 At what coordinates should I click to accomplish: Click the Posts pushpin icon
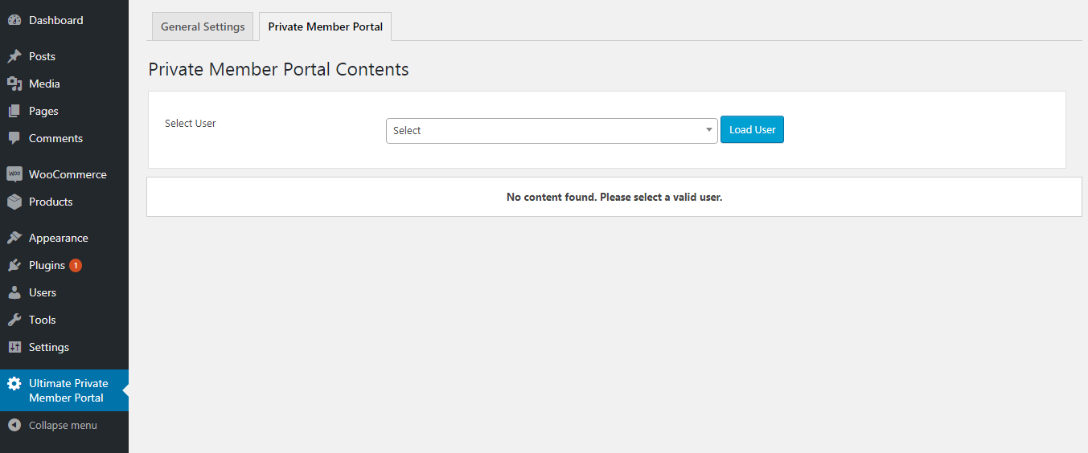coord(14,56)
